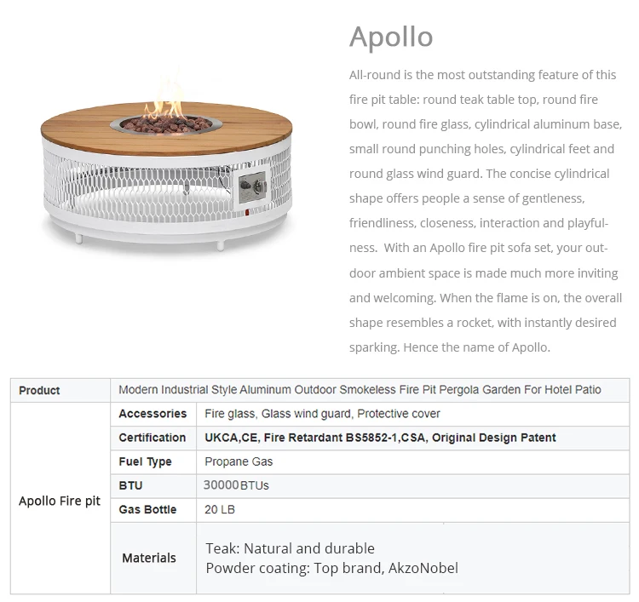Click the "Teak: Natural and durable" line

(x=290, y=548)
